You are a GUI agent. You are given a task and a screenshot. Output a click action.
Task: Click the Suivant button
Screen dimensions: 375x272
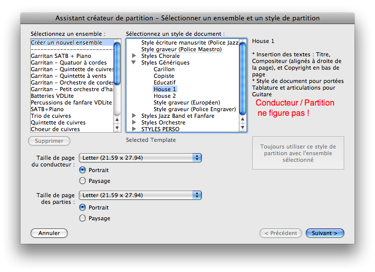(325, 233)
